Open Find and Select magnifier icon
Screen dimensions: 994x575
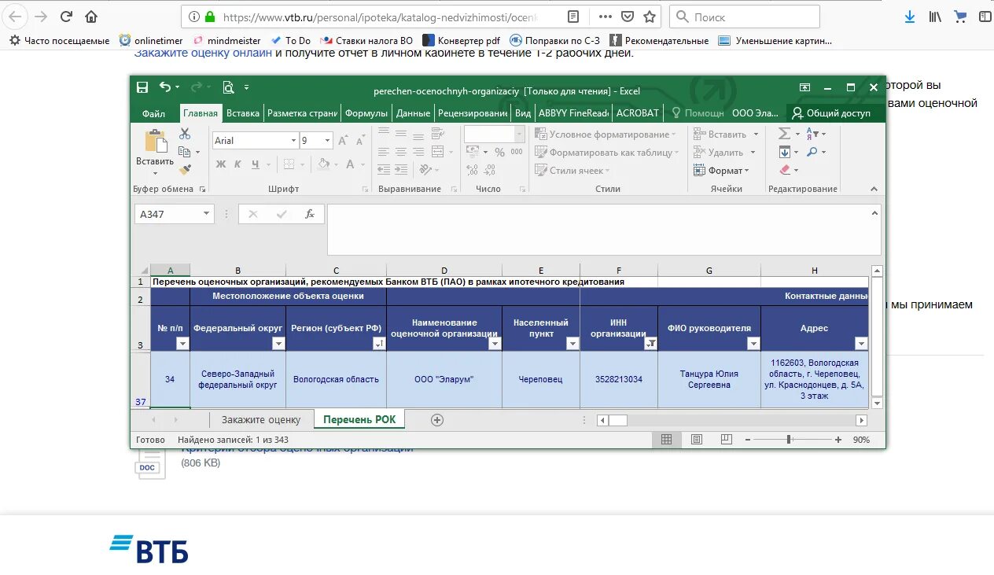[x=812, y=152]
